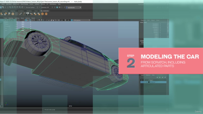
Task: Switch to the Rigging shelf tab
Action: tap(13, 11)
